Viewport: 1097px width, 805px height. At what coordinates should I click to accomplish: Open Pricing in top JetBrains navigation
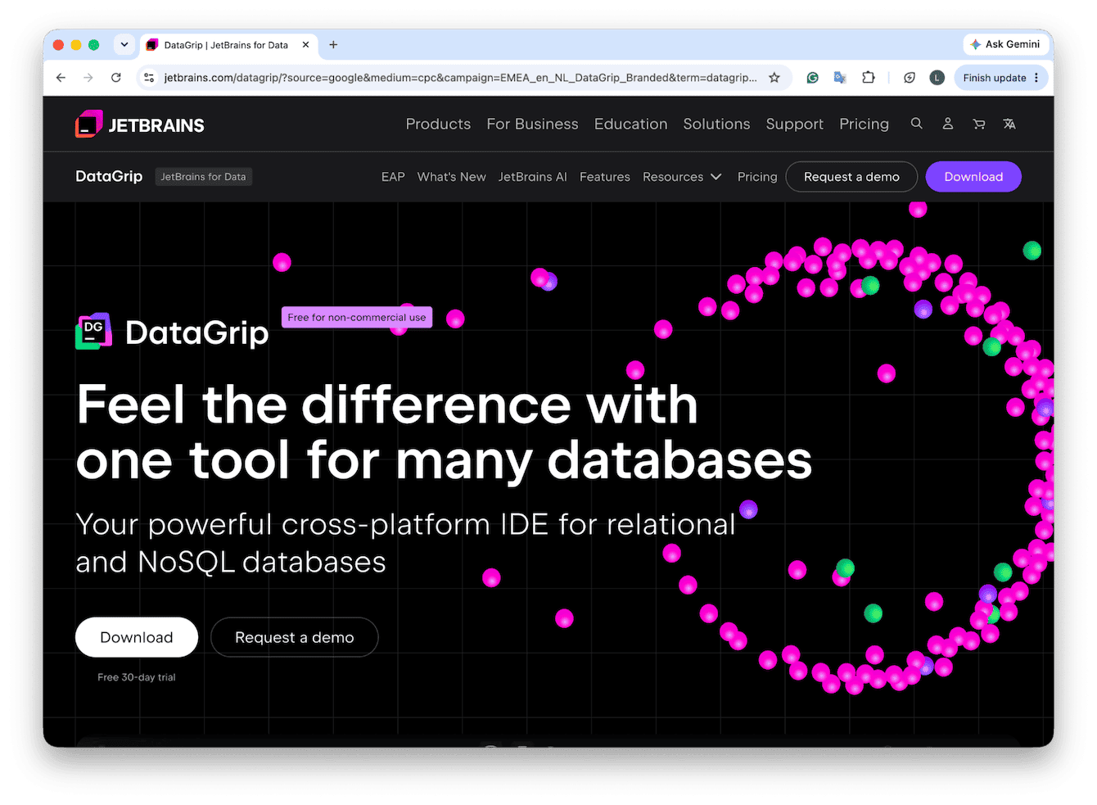[864, 124]
